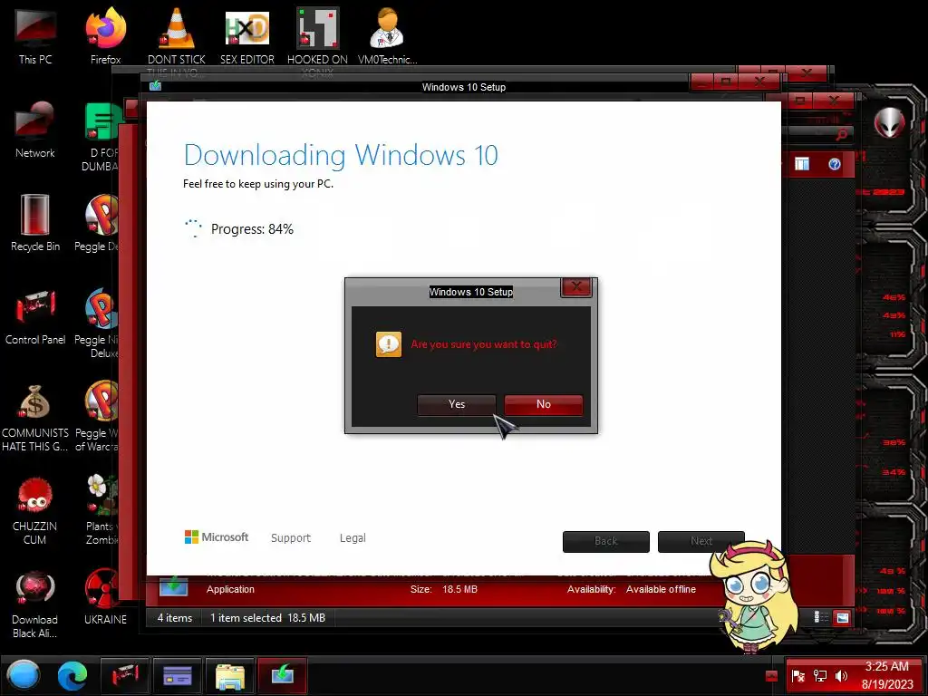Screen dimensions: 928x696
Task: Click the red tray overflow icon on taskbar
Action: click(771, 676)
